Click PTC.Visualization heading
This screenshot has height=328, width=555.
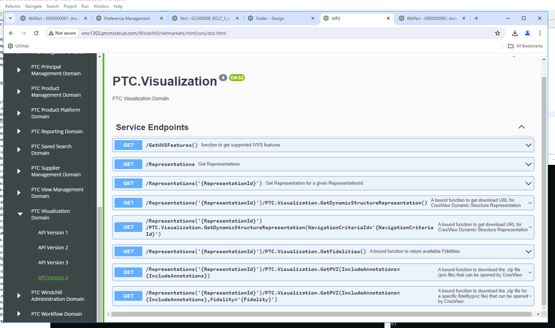164,81
